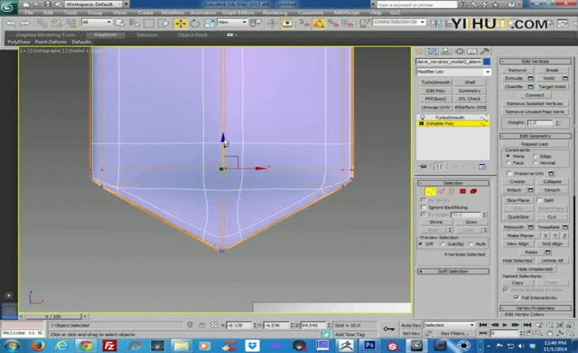This screenshot has width=578, height=353.
Task: Open Weld settings box icon
Action: point(565,78)
